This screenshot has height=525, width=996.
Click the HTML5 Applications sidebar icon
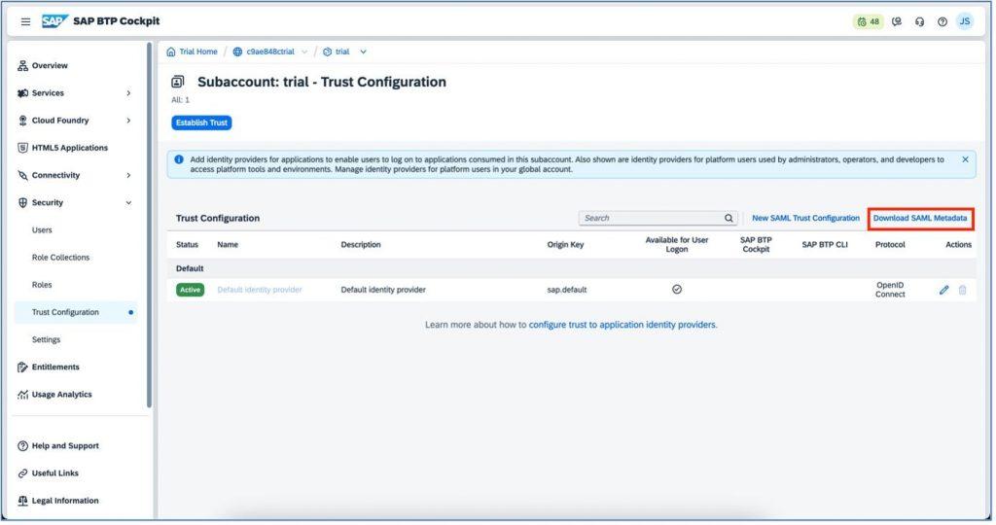pos(23,148)
